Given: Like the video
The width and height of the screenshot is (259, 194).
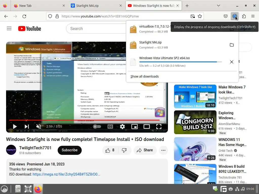Looking at the screenshot, I should (110, 150).
